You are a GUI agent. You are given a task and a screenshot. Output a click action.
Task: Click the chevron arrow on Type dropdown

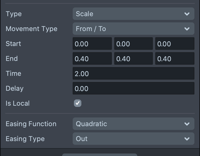pyautogui.click(x=187, y=14)
